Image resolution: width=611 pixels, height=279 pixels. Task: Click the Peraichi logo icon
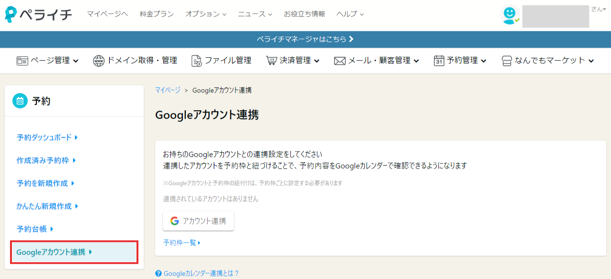[x=11, y=14]
